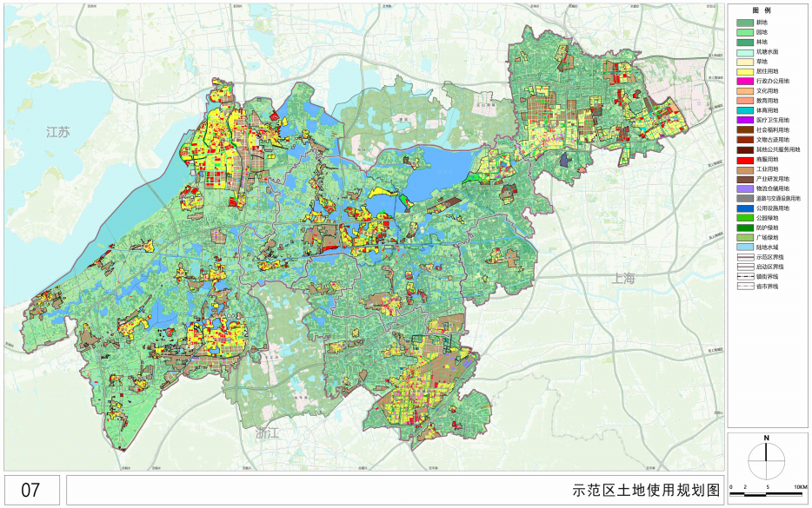Select the teal 体育用地 swatch
This screenshot has height=508, width=812.
(x=745, y=110)
